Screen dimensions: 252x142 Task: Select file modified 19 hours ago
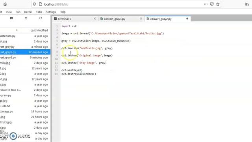point(25,111)
